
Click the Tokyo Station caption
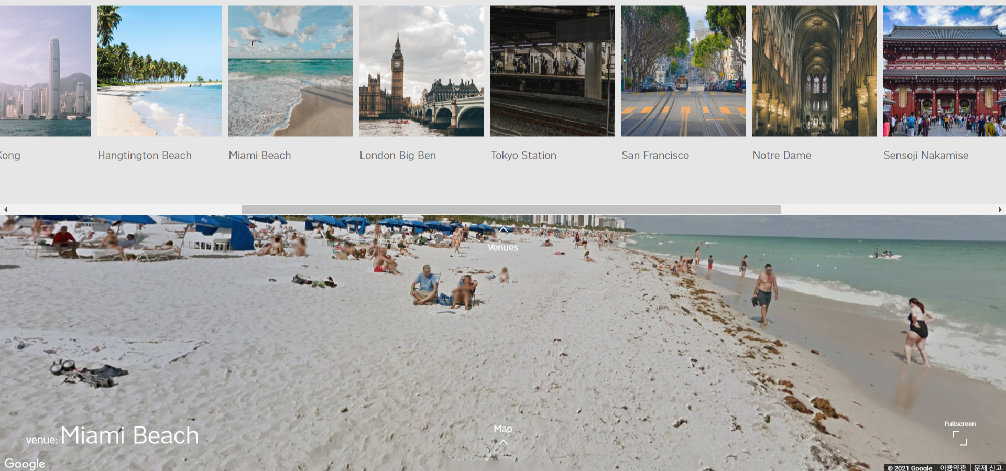523,156
